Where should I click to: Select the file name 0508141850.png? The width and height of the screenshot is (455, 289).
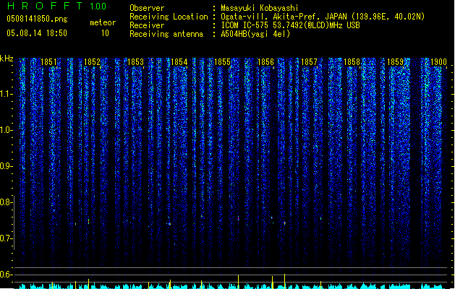tap(37, 19)
